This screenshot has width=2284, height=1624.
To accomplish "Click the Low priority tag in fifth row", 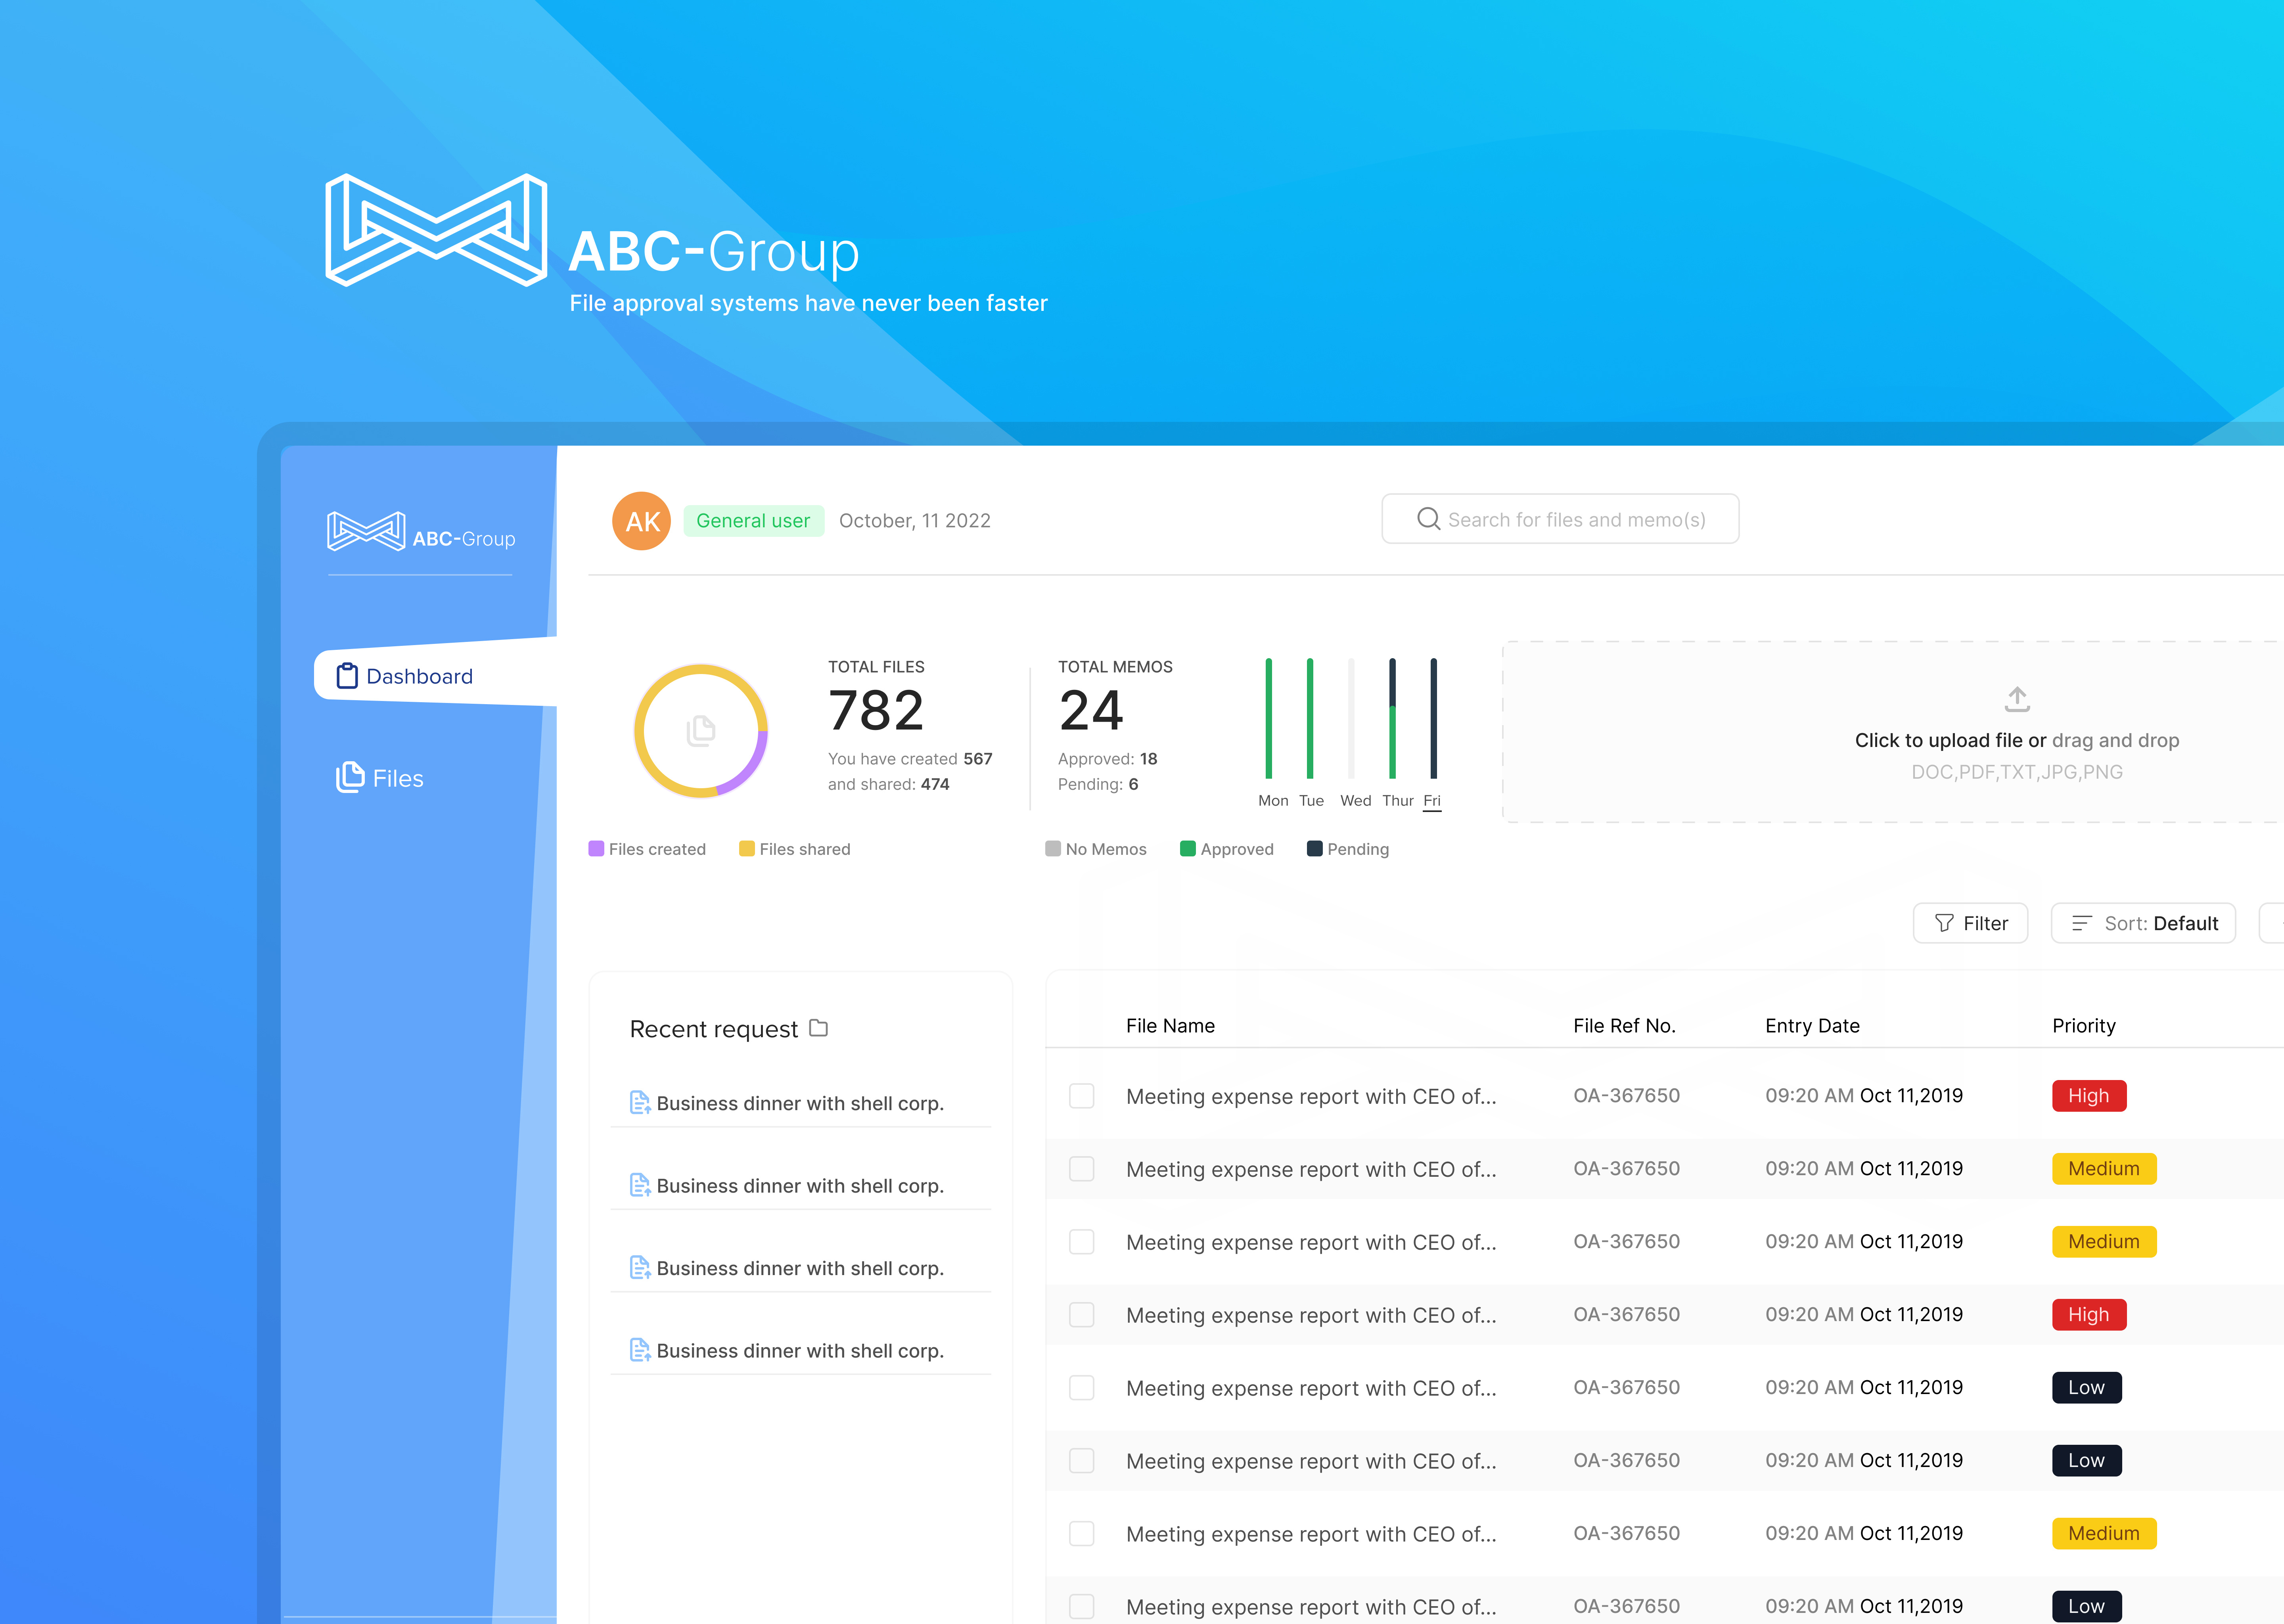I will point(2087,1388).
